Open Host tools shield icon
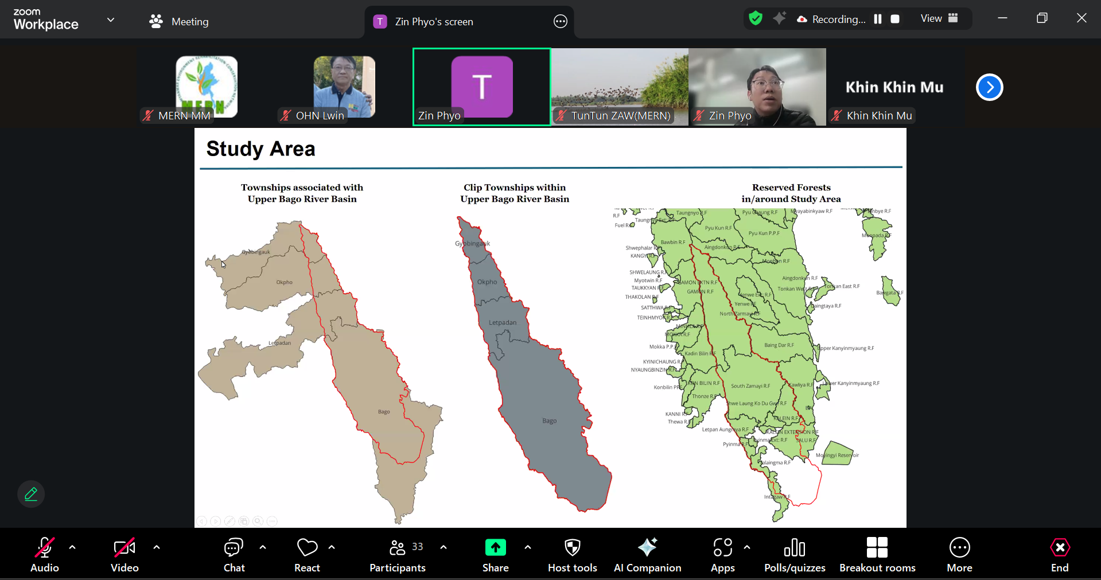This screenshot has width=1101, height=580. pyautogui.click(x=572, y=554)
